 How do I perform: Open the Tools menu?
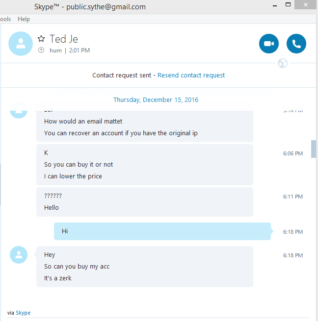[x=5, y=19]
